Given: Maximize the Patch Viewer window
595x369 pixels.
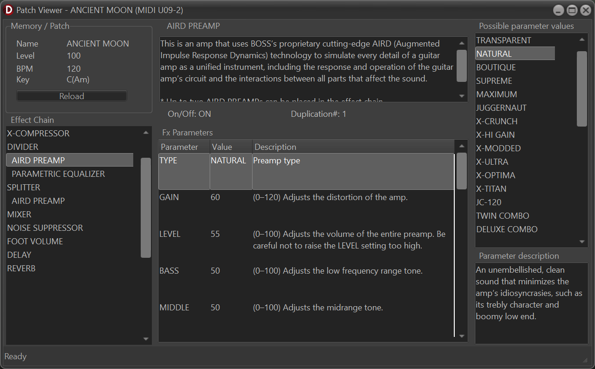Looking at the screenshot, I should (572, 10).
